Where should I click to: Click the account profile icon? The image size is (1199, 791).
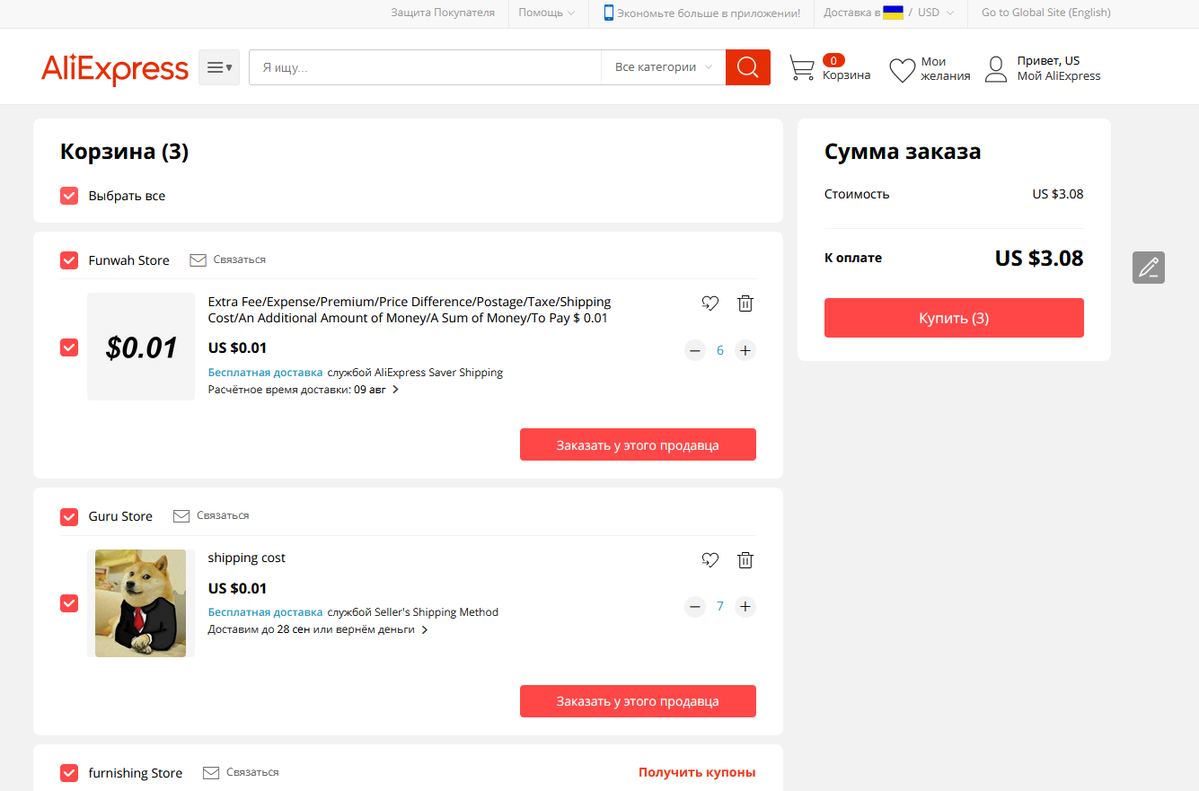(996, 69)
